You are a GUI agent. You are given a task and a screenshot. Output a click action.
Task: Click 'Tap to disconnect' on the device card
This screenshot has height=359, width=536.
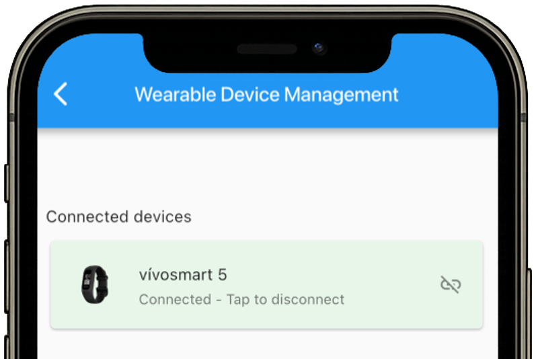pyautogui.click(x=285, y=299)
